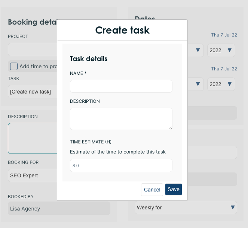Focus the Description box in Task details
248x228 pixels.
pyautogui.click(x=121, y=118)
